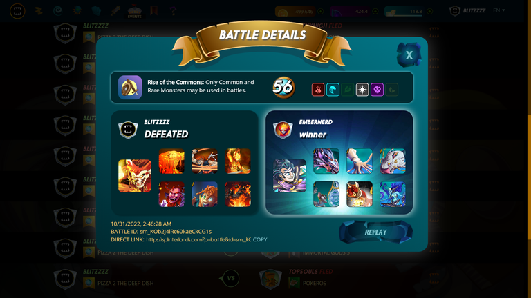Click the squid monster card in winner team
The width and height of the screenshot is (531, 298).
360,161
